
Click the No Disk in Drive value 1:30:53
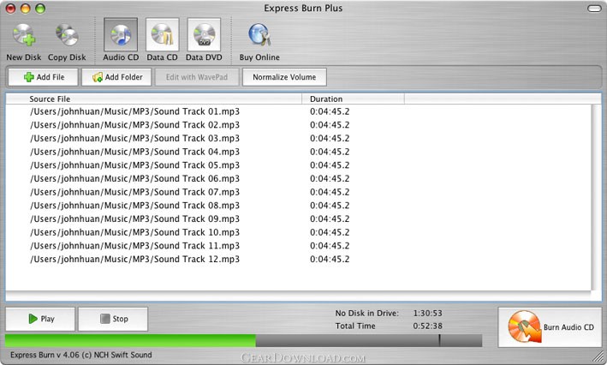427,313
